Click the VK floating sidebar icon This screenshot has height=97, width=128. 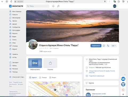pos(123,79)
